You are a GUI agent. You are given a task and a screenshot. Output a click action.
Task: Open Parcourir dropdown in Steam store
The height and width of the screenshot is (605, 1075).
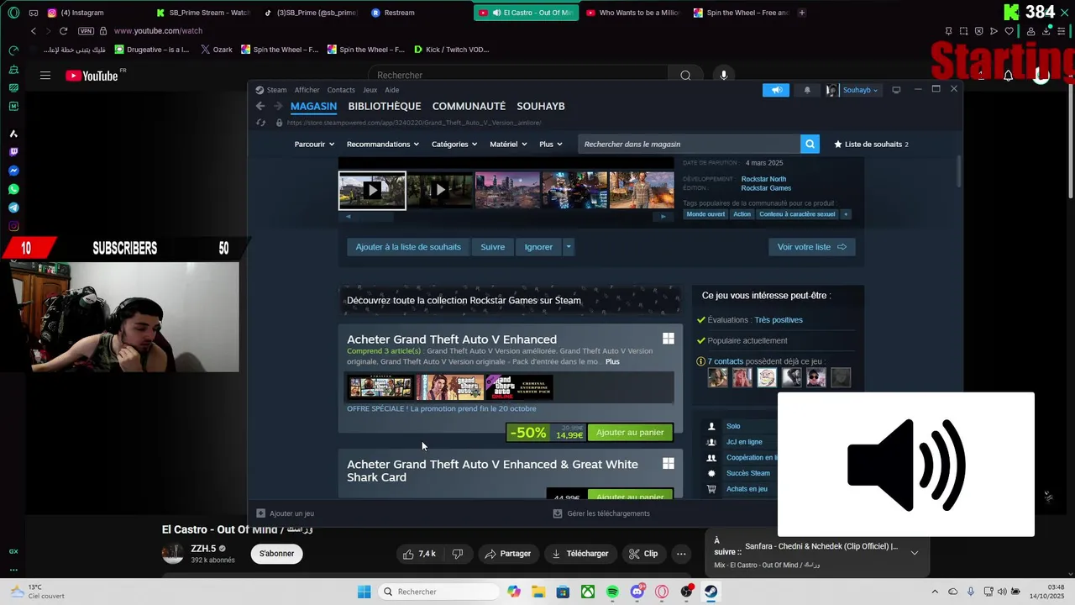pos(313,144)
